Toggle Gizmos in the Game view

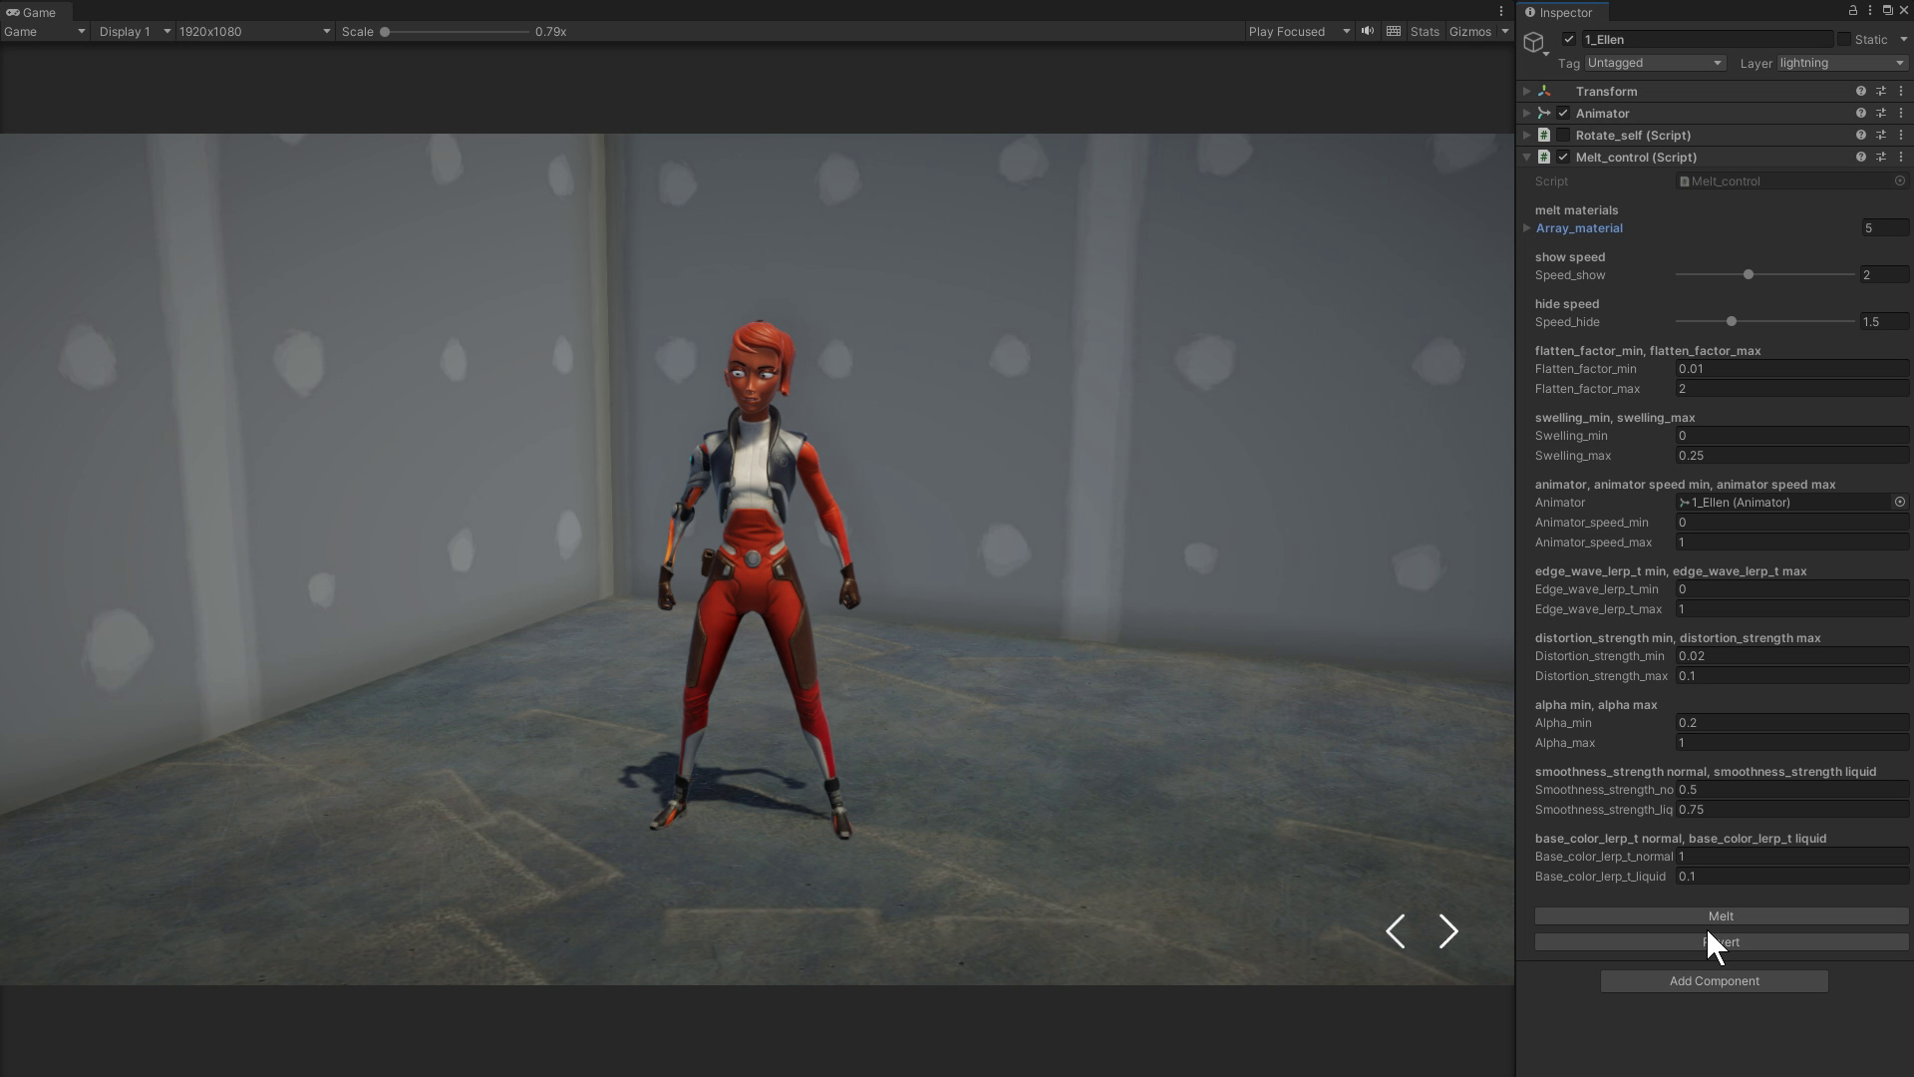(1470, 31)
